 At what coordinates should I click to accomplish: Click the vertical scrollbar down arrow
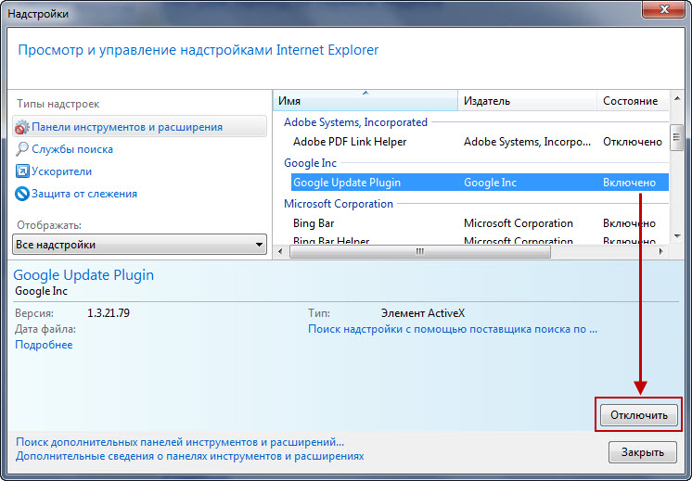point(677,236)
